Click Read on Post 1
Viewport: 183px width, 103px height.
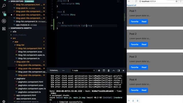pos(144,22)
